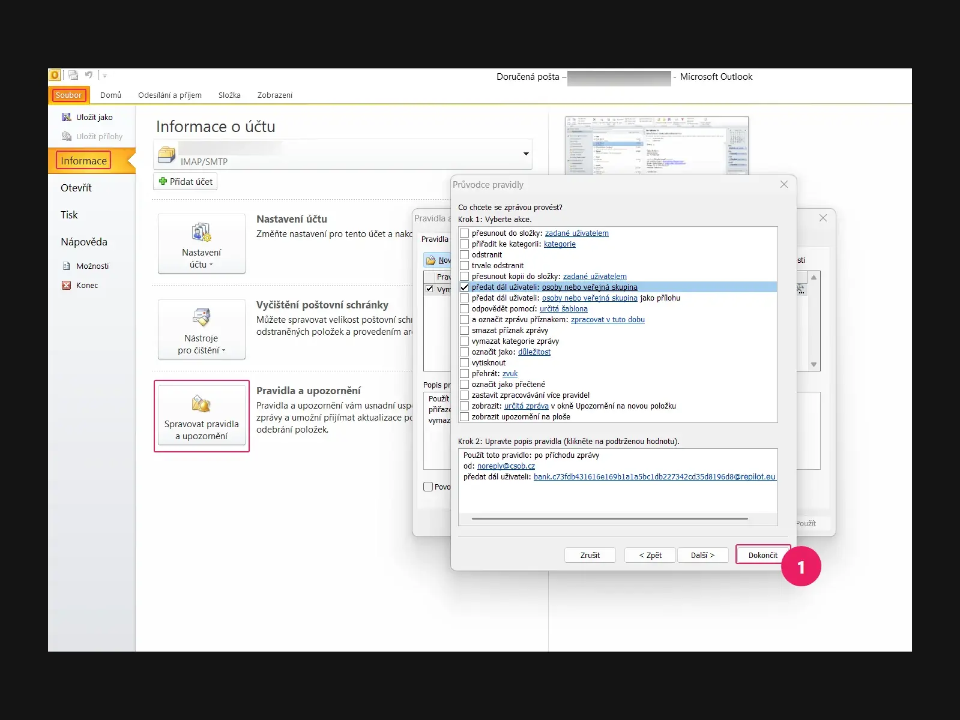The height and width of the screenshot is (720, 960).
Task: Switch to the Domů tab
Action: click(110, 95)
